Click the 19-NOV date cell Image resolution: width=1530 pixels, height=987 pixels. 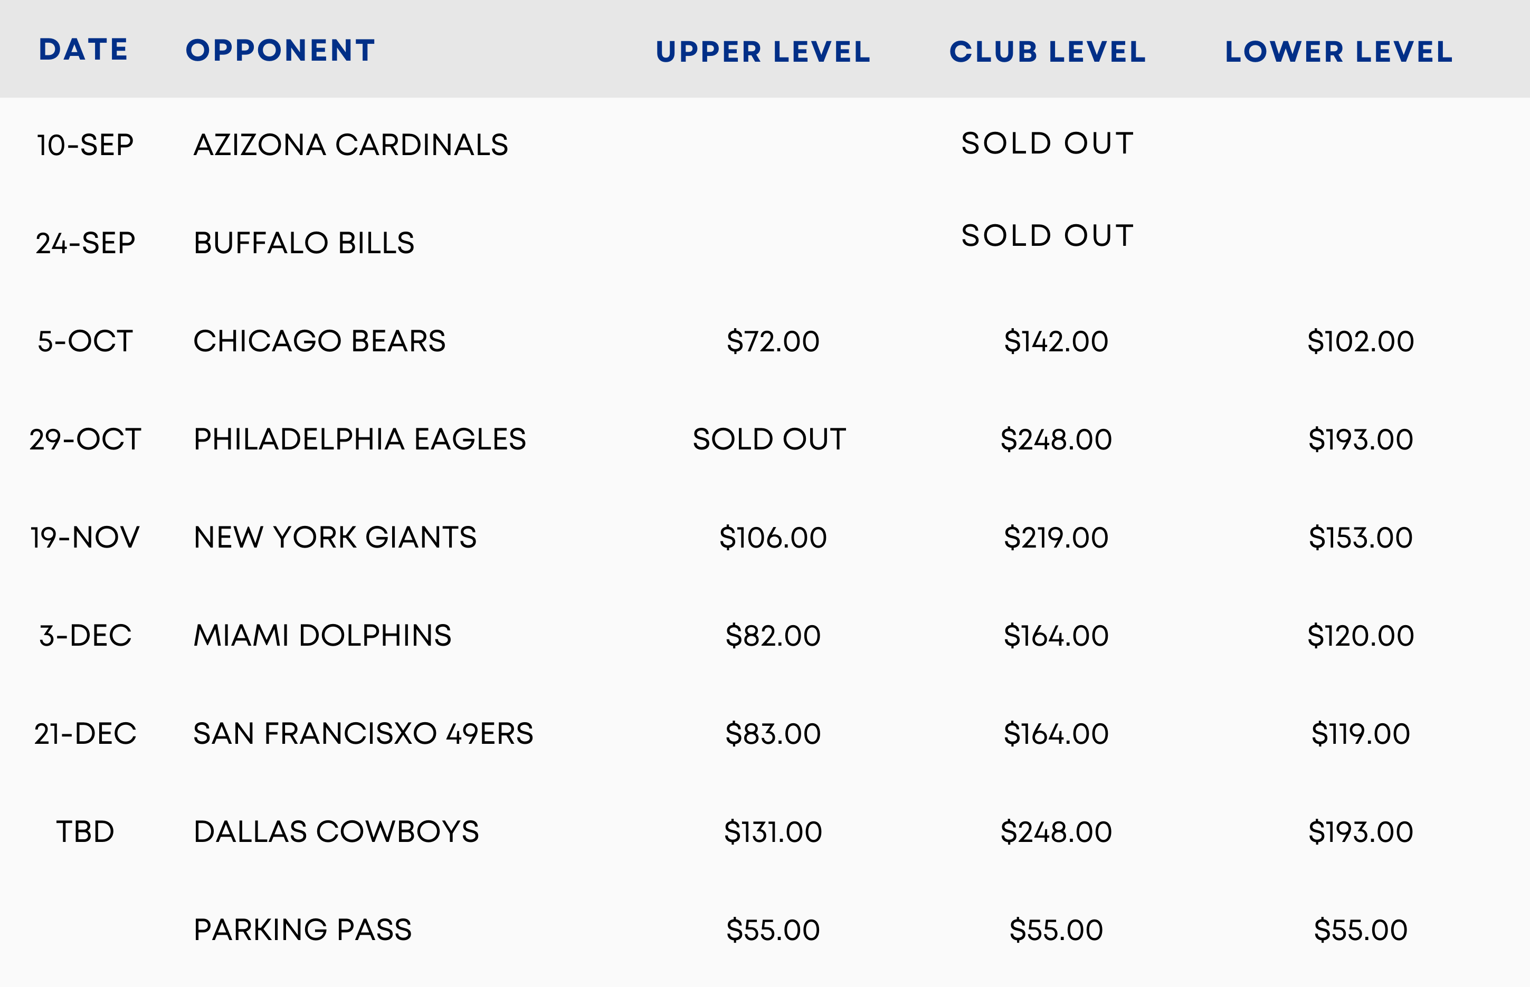click(x=84, y=537)
